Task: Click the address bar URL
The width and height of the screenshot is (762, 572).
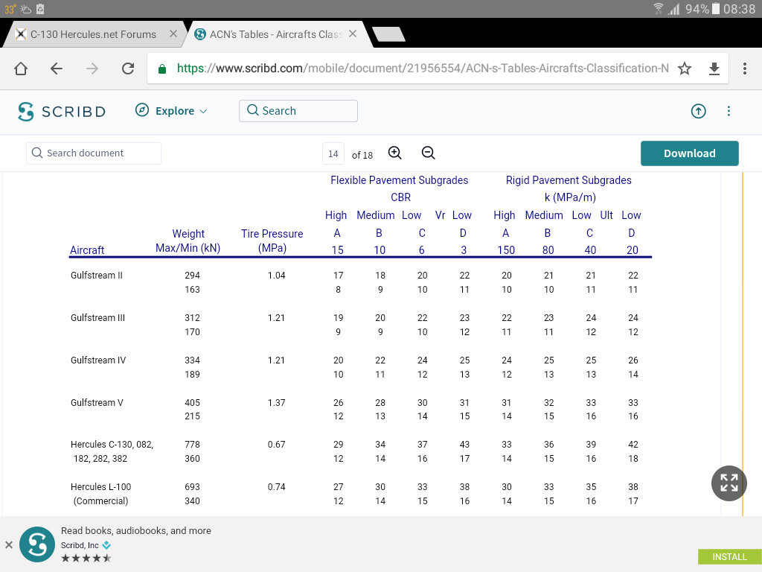Action: 423,69
